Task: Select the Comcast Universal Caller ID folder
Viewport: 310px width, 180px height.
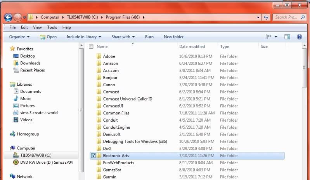Action: 128,99
